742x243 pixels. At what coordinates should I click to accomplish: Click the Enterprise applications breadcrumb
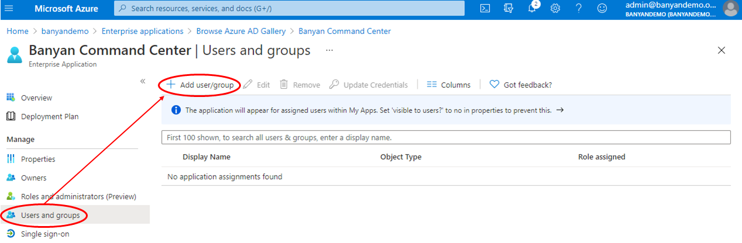142,31
